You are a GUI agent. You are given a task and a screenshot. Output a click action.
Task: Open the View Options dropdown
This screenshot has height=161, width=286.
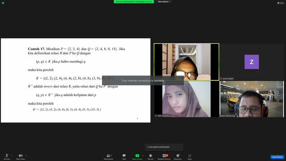(x=164, y=2)
